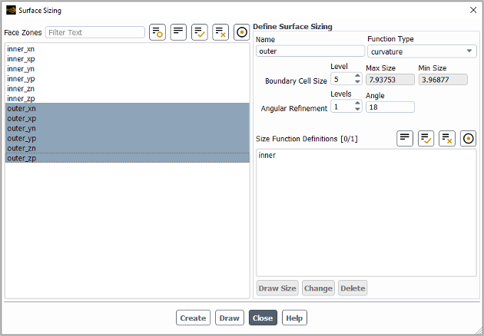Click the Face Zones filter options icon
Viewport: 484px width, 336px height.
pyautogui.click(x=157, y=32)
